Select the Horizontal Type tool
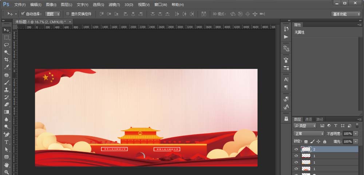364x175 pixels. pos(7,142)
